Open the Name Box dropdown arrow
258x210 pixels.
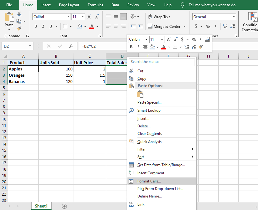[x=30, y=46]
